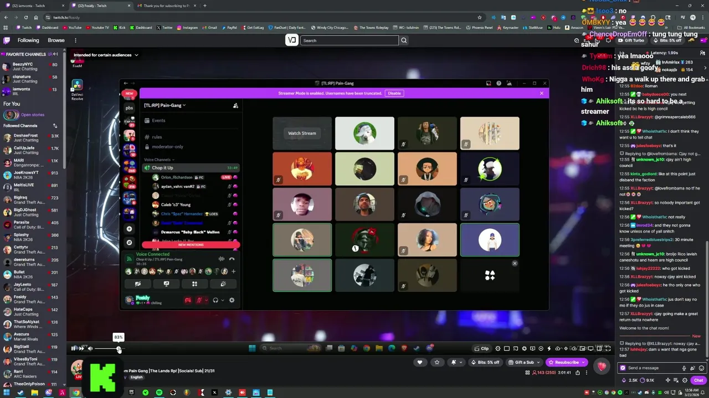Viewport: 709px width, 398px height.
Task: Open the notification bell dropdown
Action: tap(456, 363)
